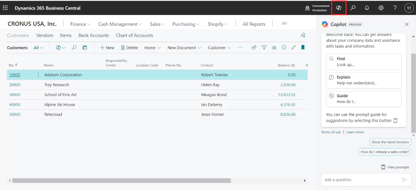The image size is (416, 190).
Task: Click the Copilot pane vertical scrollbar
Action: (x=413, y=93)
